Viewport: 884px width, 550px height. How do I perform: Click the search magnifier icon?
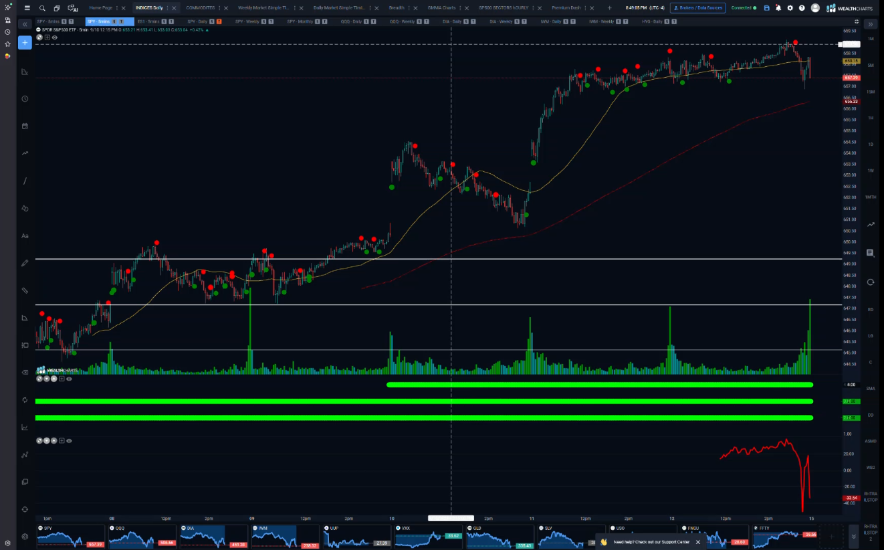pos(42,8)
